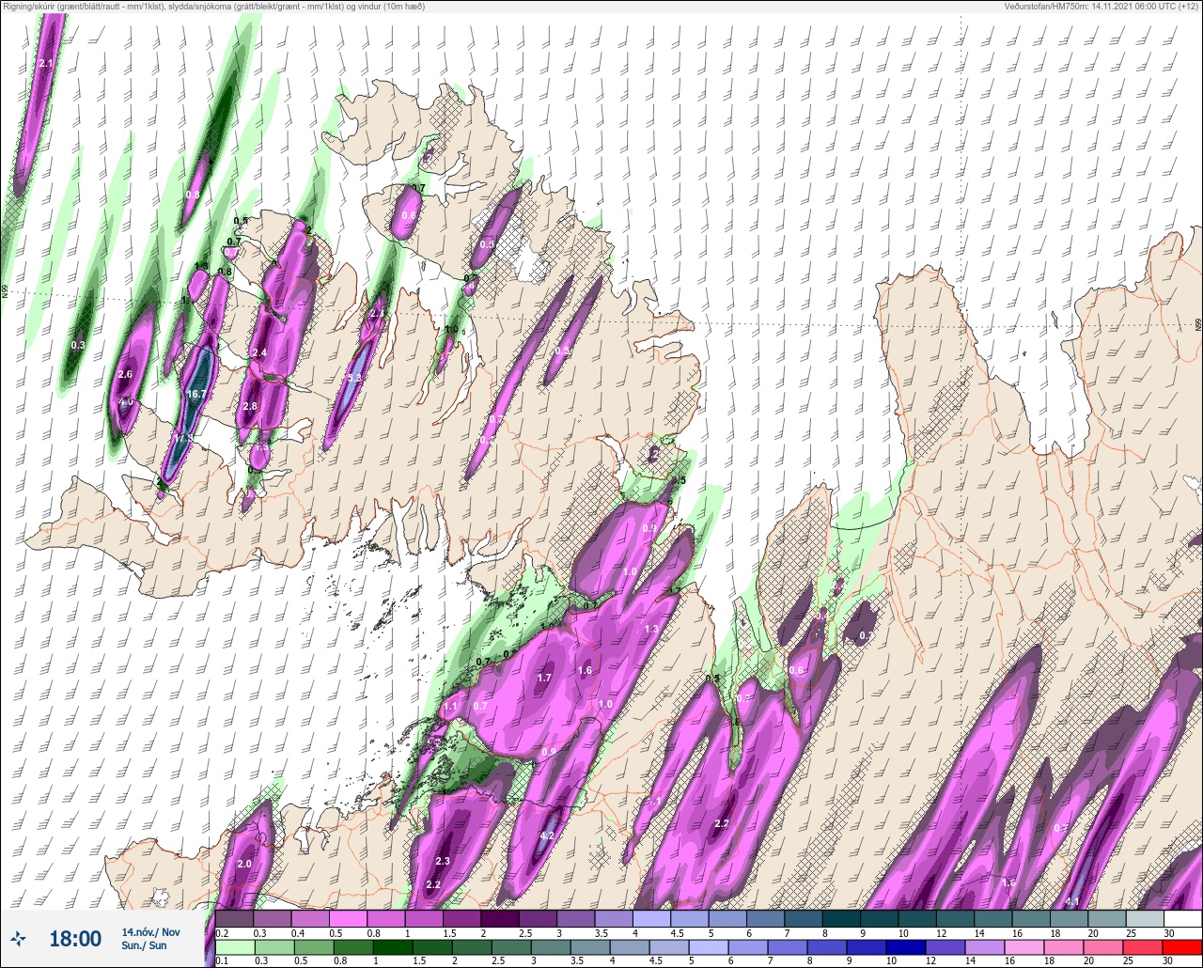Click the 4.1 precipitation value on map

point(1072,901)
